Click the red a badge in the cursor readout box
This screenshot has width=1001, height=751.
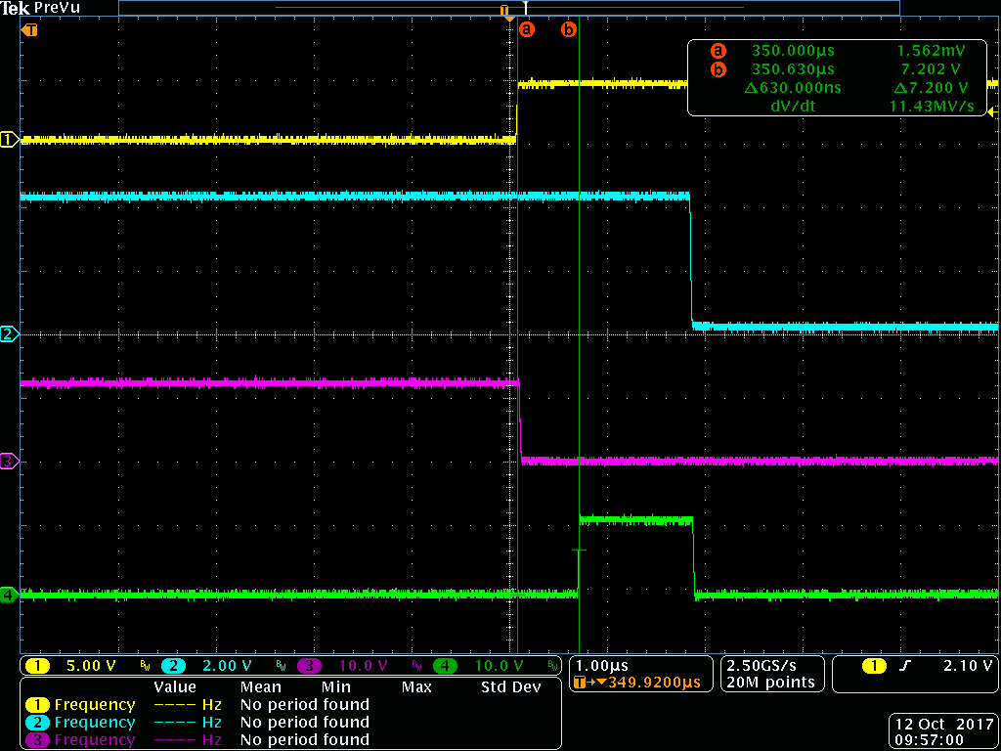[x=718, y=51]
